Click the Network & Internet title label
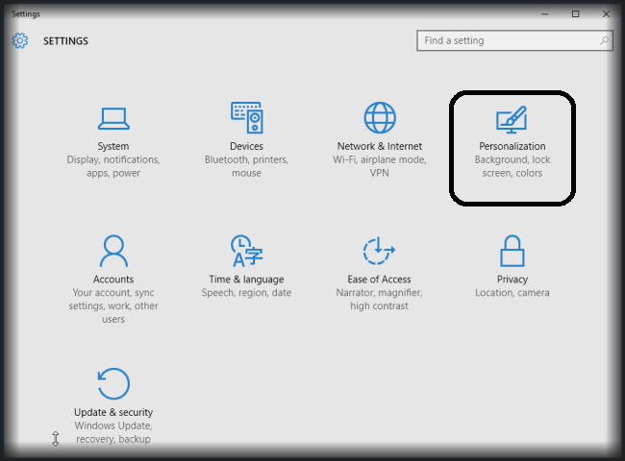625x461 pixels. 380,146
